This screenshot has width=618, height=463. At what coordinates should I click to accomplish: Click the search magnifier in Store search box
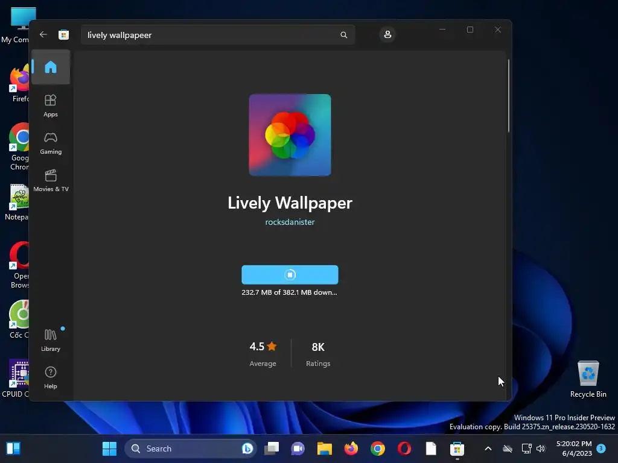[343, 35]
